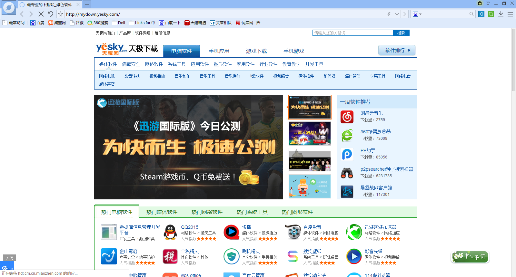Open 网易云音乐 recommended link

[372, 113]
